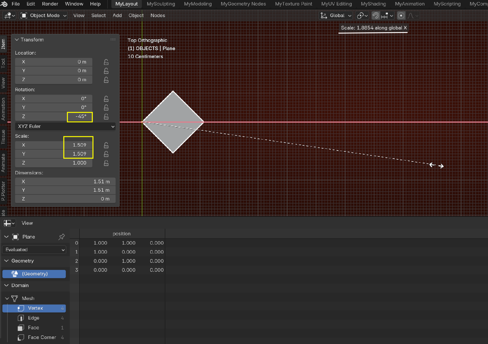Screen dimensions: 488x344
Task: Toggle the lock for Location Y
Action: 106,70
